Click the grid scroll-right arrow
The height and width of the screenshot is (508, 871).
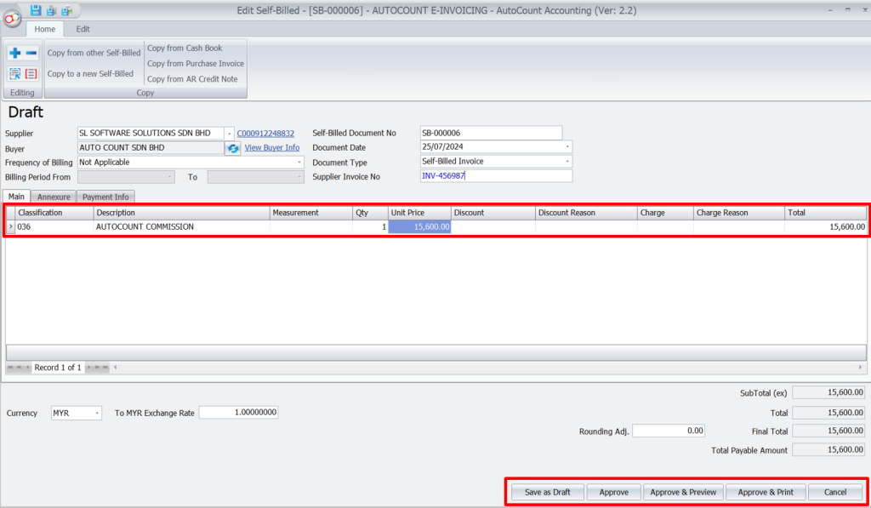tap(860, 368)
